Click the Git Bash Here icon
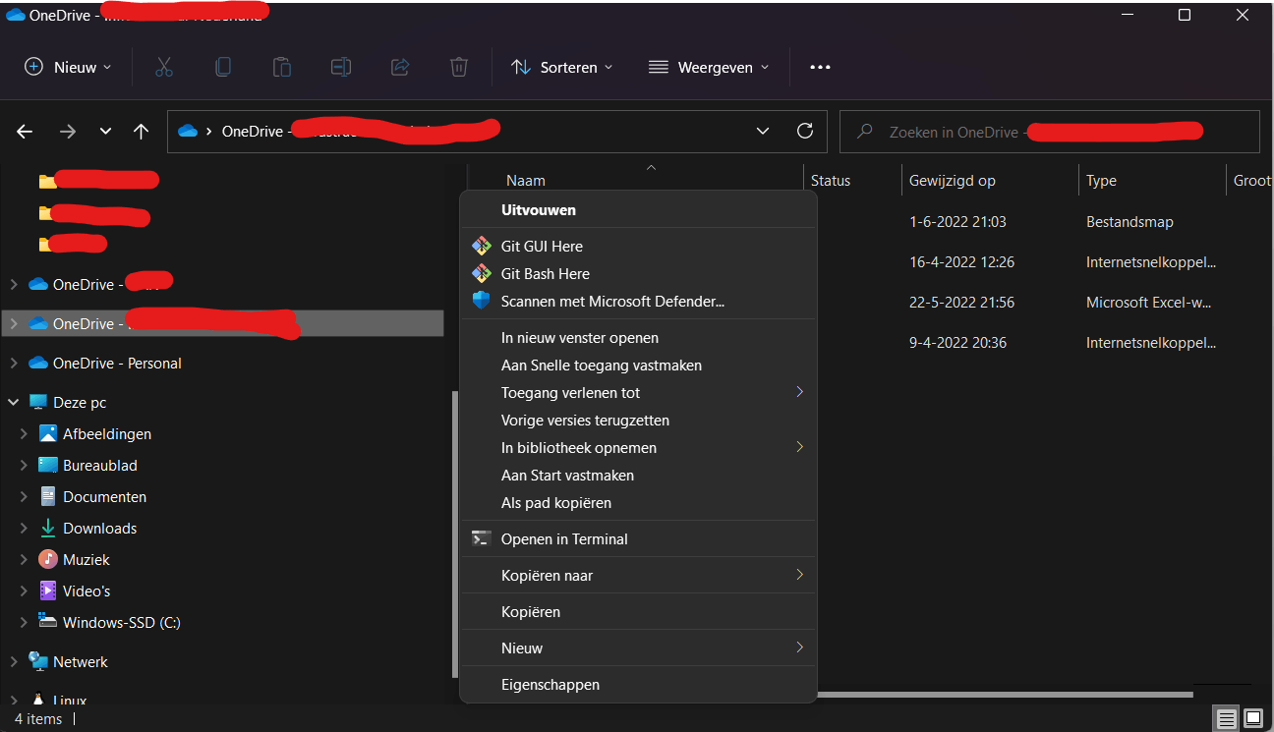Screen dimensions: 1274x732 pos(481,273)
